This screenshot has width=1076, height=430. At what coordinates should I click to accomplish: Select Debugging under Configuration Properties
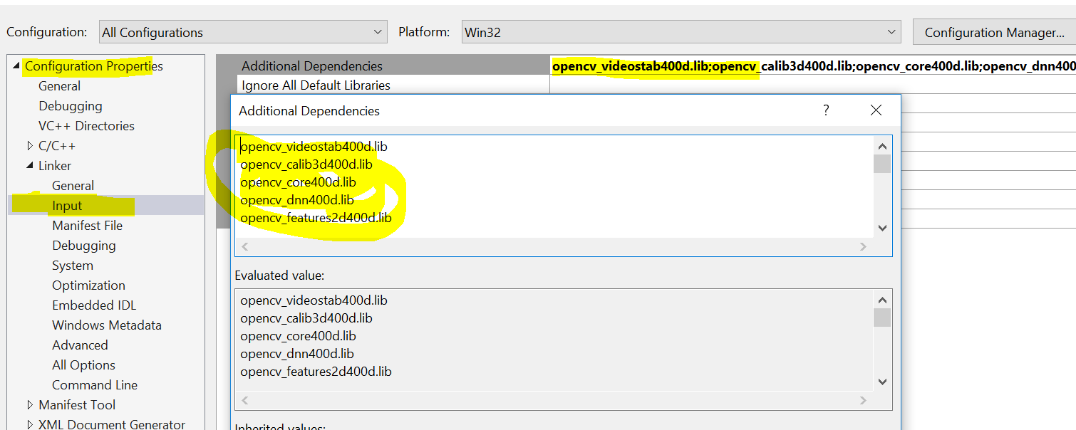pos(71,106)
